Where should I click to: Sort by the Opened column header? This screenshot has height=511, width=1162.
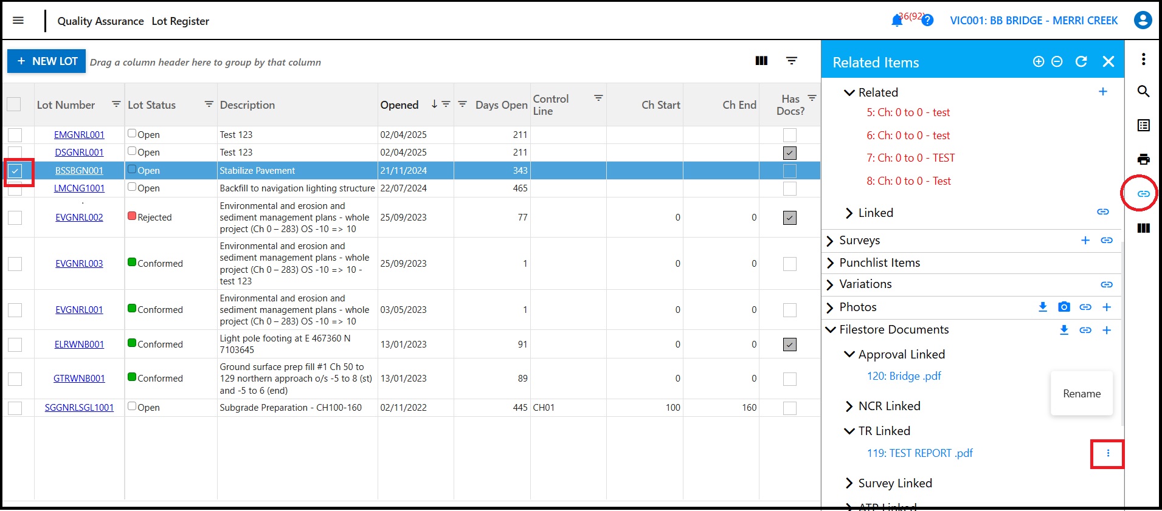click(399, 105)
